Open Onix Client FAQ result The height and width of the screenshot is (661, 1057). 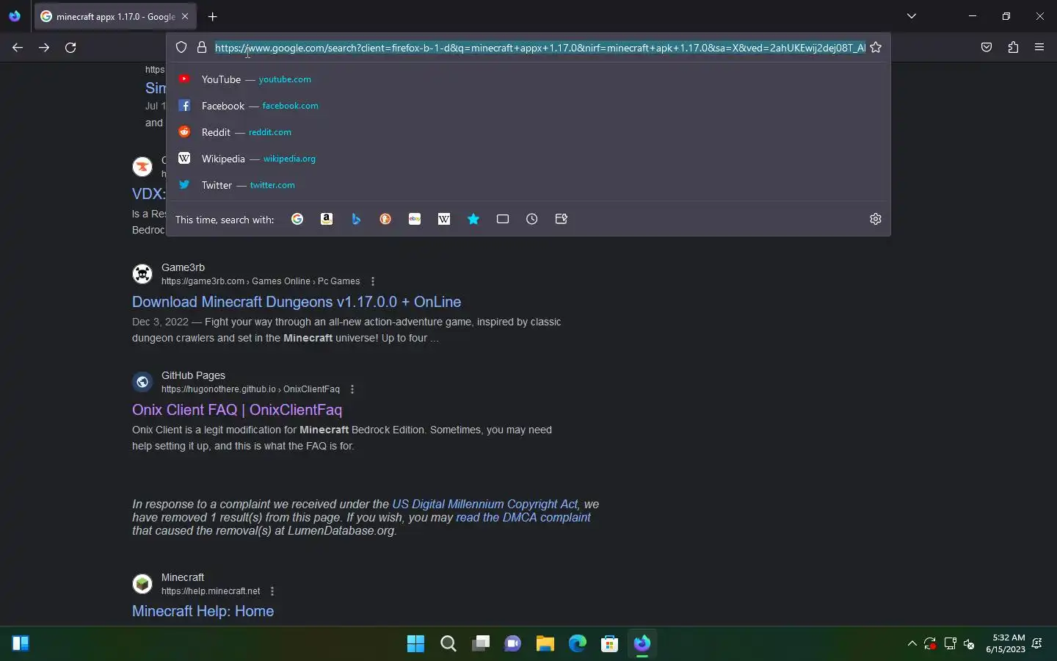tap(237, 410)
